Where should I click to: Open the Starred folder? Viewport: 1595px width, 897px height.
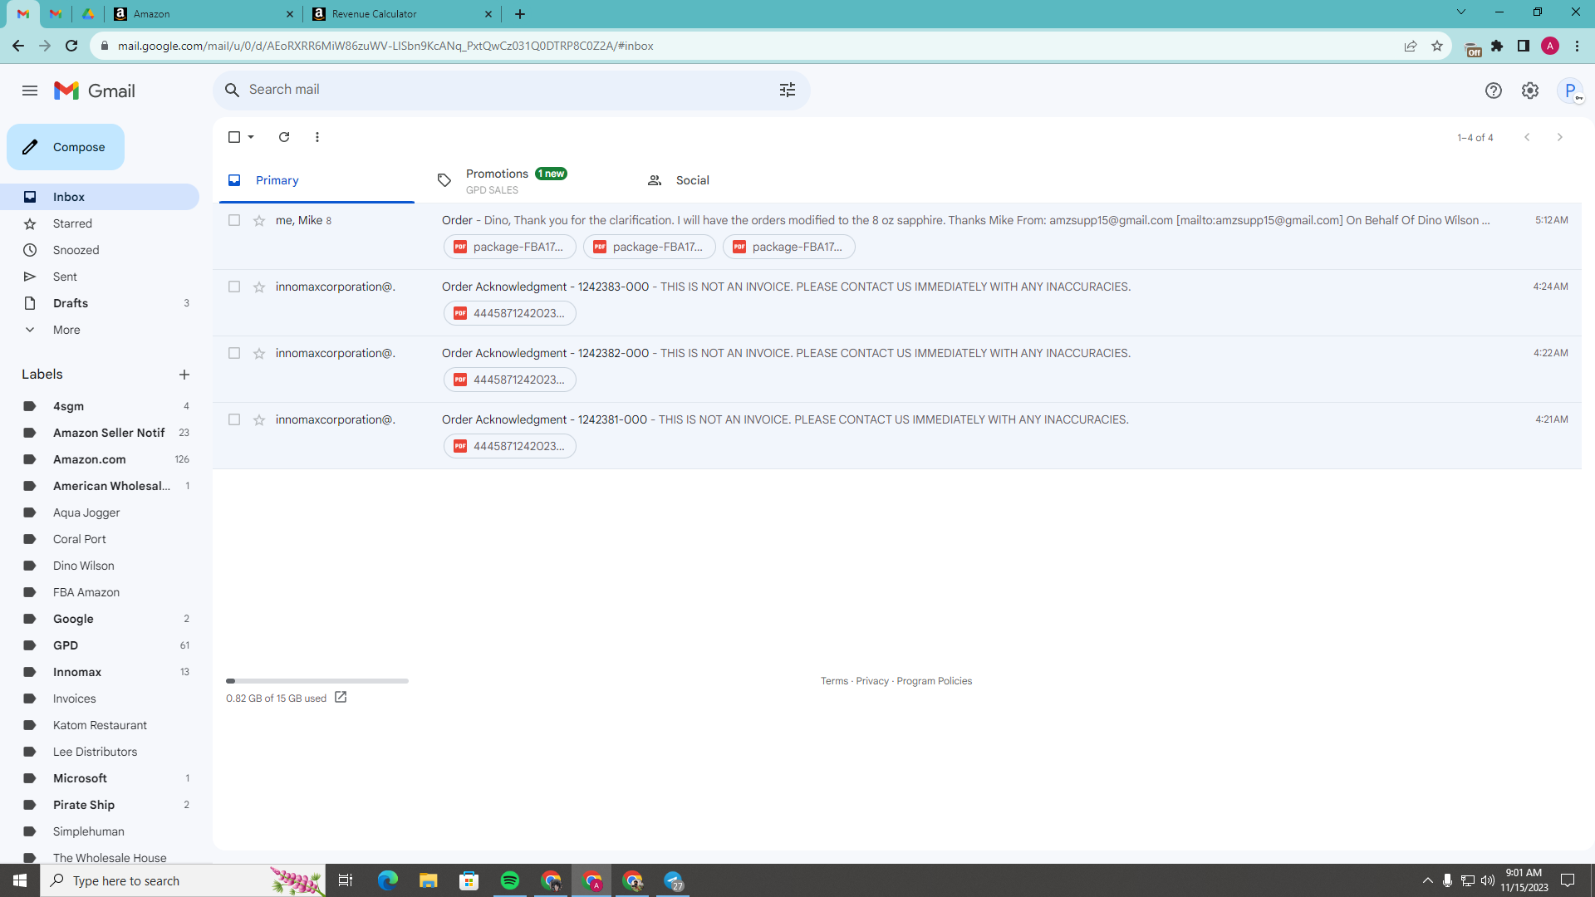click(x=100, y=223)
